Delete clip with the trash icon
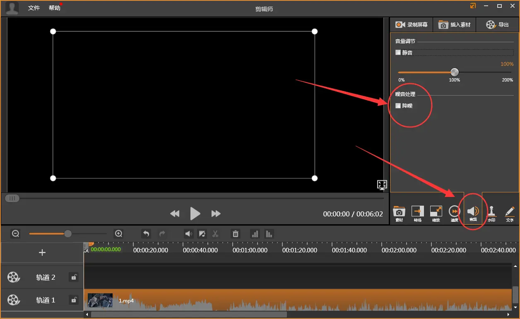520x319 pixels. pos(236,234)
